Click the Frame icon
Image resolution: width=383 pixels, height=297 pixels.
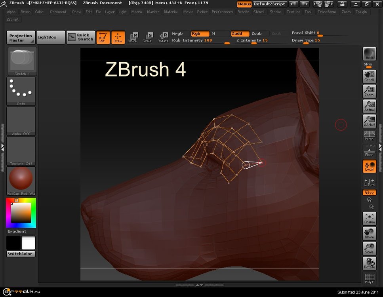pos(369,218)
